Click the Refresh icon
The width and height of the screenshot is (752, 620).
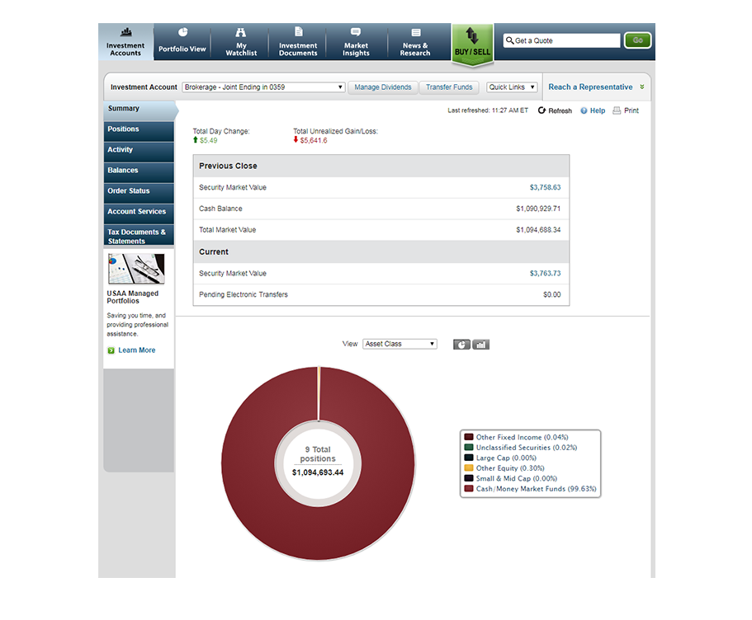[x=542, y=110]
